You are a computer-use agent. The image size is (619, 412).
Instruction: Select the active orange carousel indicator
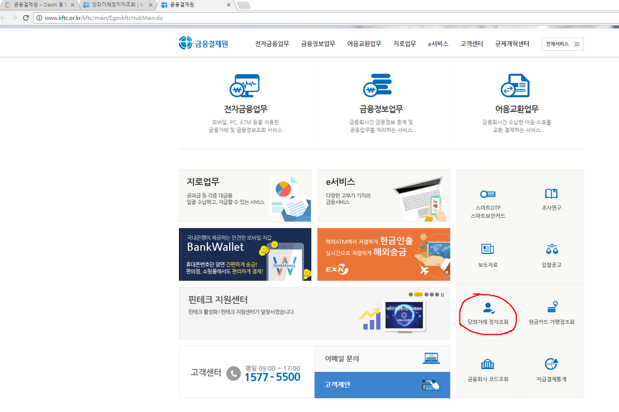pyautogui.click(x=418, y=295)
